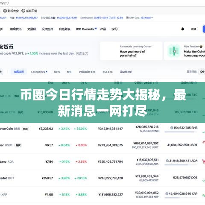Click the DOT 7d change 20.15%

(x=81, y=178)
